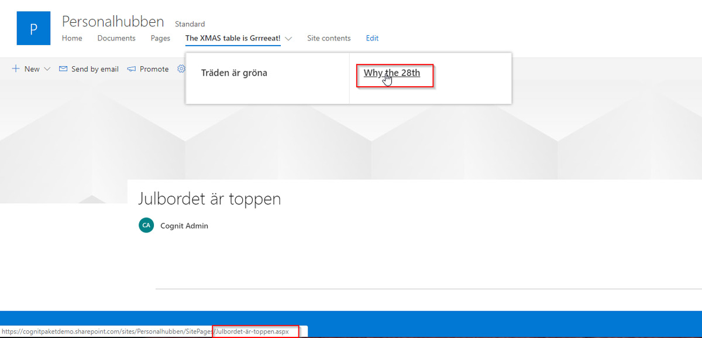Select Pages in the site navigation
The width and height of the screenshot is (702, 338).
click(160, 38)
